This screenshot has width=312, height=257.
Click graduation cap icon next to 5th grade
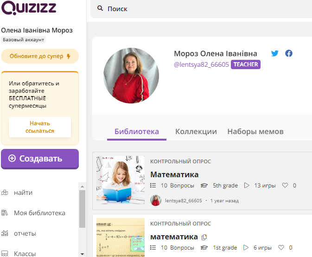(x=204, y=186)
